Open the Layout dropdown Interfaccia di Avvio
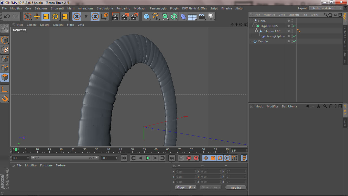 pyautogui.click(x=325, y=8)
